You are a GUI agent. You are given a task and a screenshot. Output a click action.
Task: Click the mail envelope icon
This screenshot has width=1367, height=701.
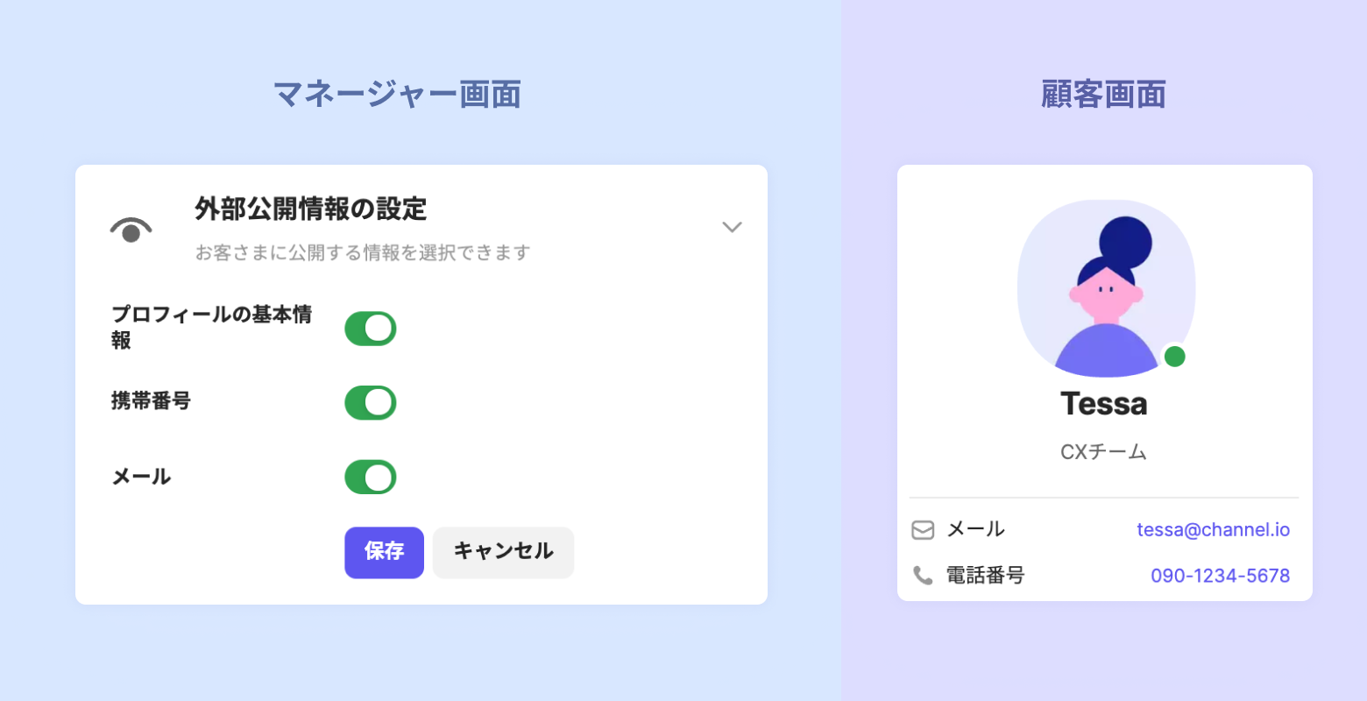pos(923,530)
